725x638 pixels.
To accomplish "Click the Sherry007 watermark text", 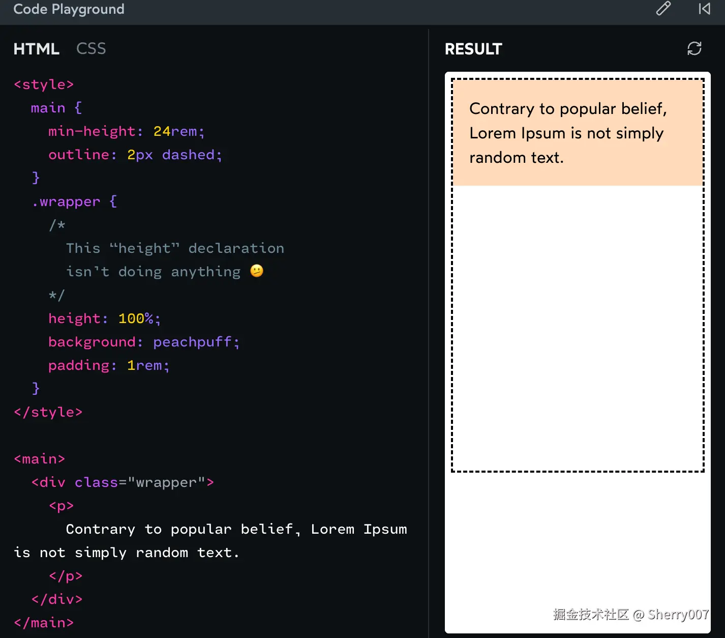I will click(x=678, y=615).
